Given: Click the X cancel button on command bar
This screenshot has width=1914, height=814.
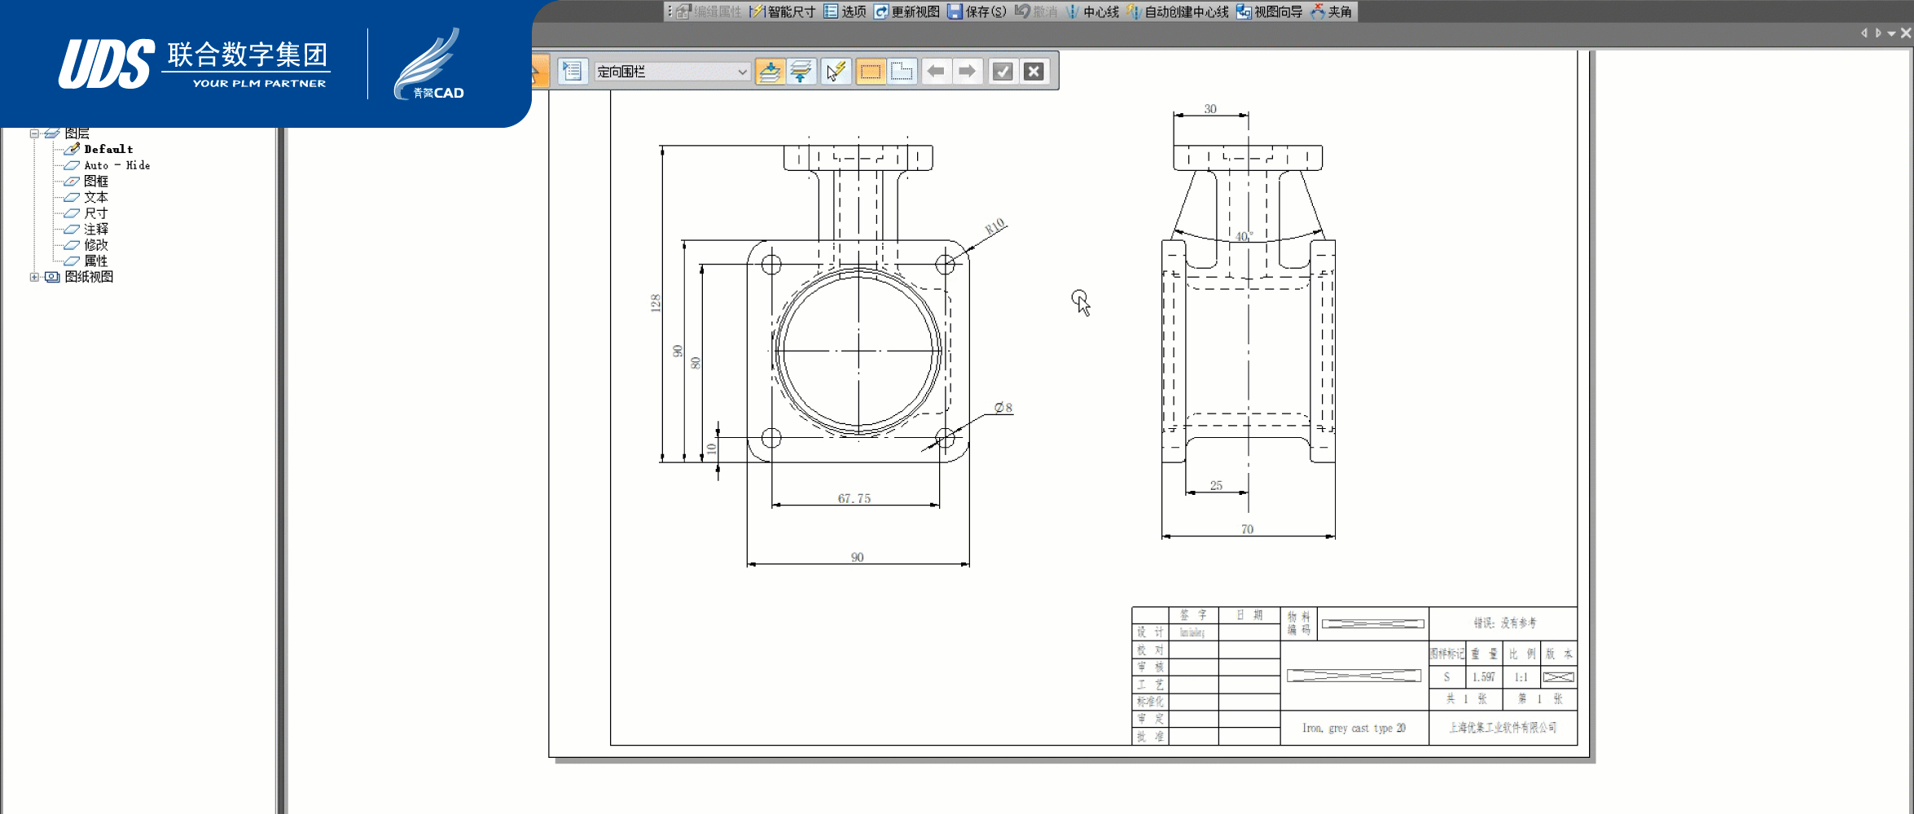Looking at the screenshot, I should pos(1034,72).
